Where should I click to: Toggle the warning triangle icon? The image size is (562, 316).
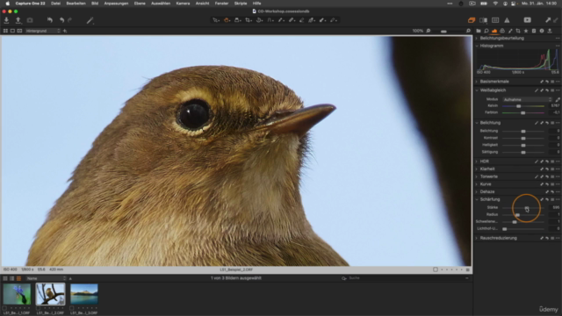tap(507, 20)
